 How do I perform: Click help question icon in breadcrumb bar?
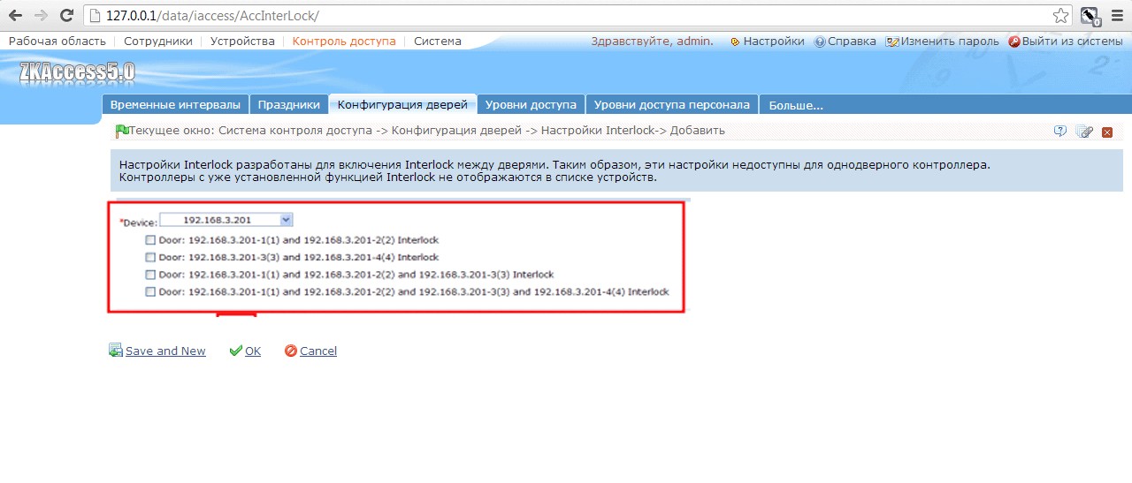click(x=1060, y=132)
